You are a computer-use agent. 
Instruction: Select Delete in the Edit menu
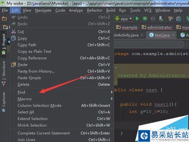click(62, 84)
